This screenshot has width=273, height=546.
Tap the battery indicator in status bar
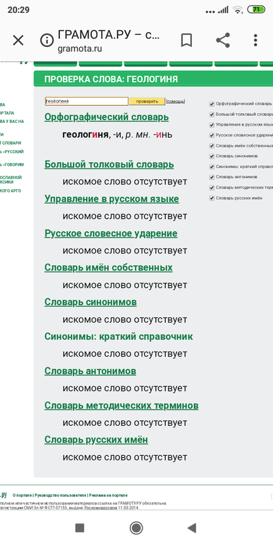pyautogui.click(x=256, y=10)
